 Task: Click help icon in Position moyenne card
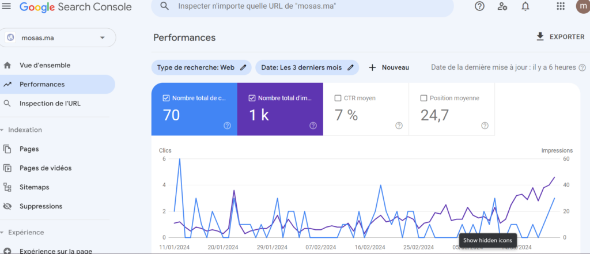point(485,126)
